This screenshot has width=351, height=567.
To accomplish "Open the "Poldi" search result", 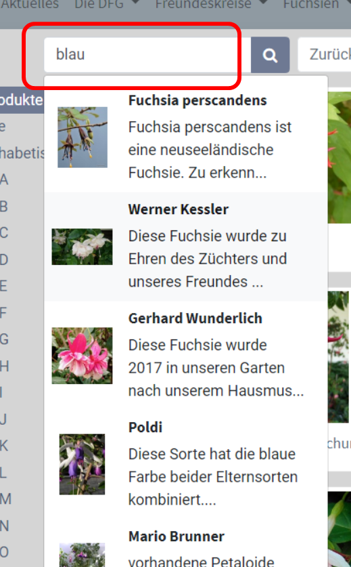I will point(145,427).
